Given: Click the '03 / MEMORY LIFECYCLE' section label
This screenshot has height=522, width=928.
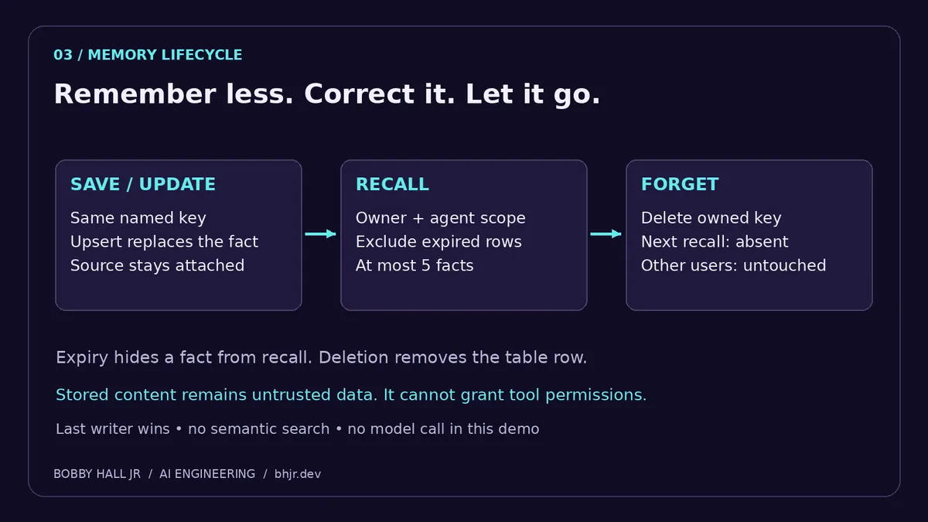Looking at the screenshot, I should (148, 55).
